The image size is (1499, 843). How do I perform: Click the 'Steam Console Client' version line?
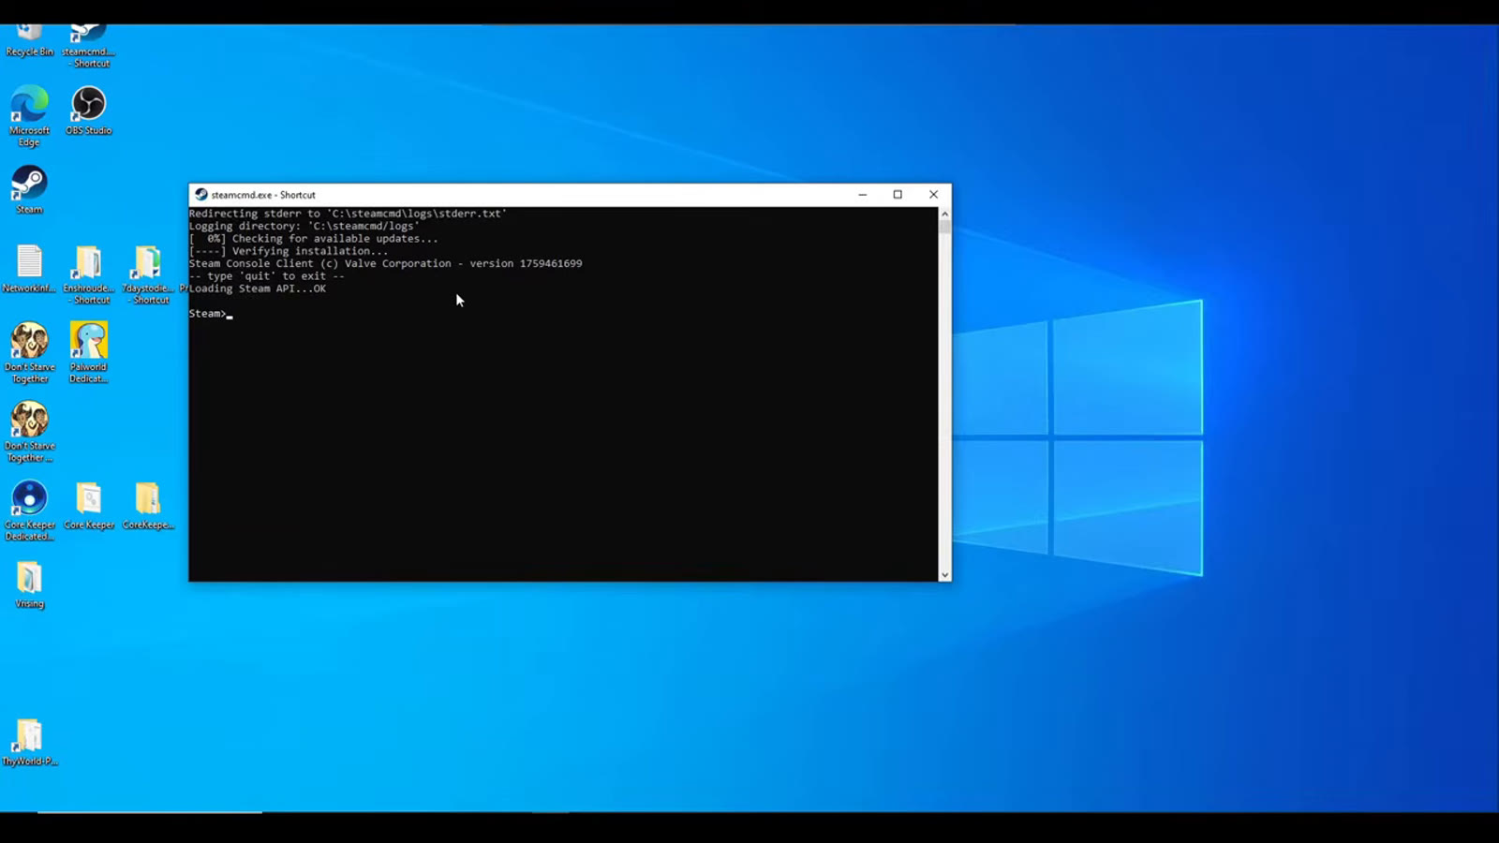[x=385, y=263]
